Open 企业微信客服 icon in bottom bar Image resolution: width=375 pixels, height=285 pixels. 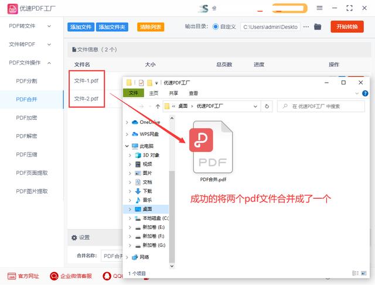tap(54, 276)
